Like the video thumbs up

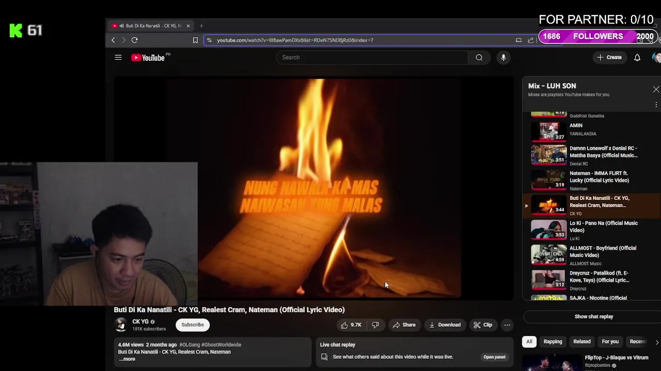[351, 325]
